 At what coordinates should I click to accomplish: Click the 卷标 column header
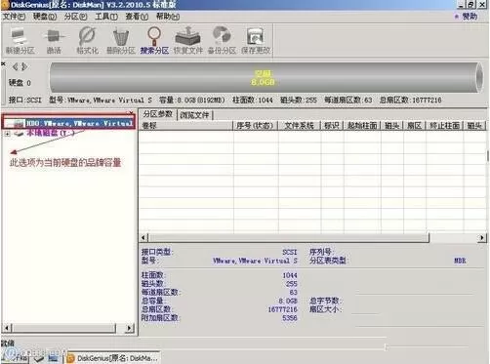pos(186,126)
